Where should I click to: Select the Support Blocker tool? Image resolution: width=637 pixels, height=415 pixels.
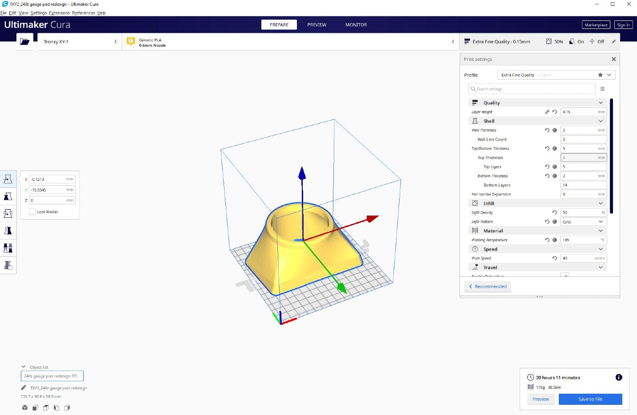[x=8, y=265]
